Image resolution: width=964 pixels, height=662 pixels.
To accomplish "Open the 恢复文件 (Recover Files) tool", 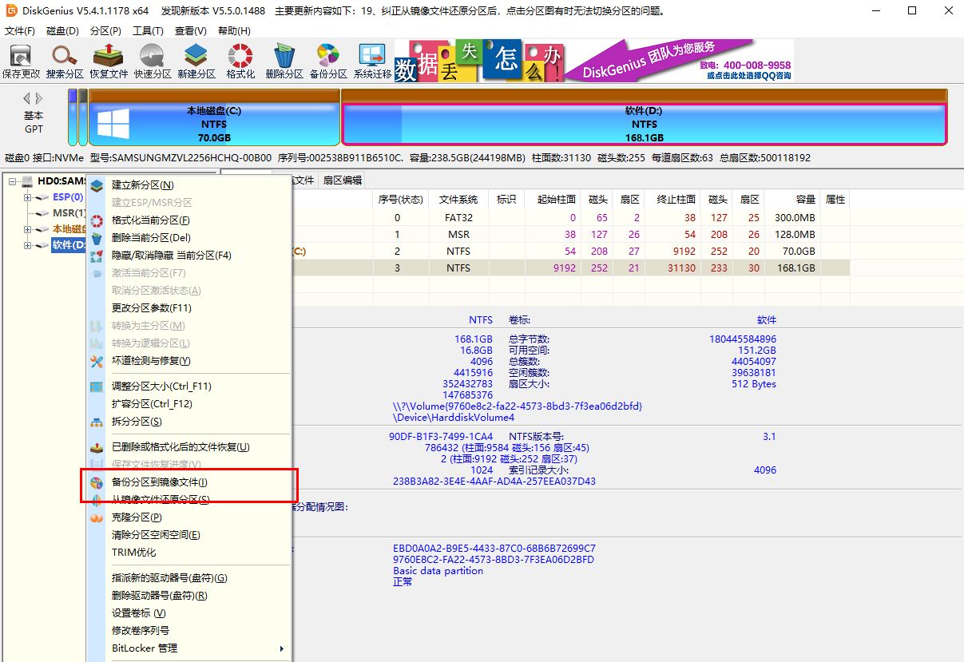I will 109,61.
